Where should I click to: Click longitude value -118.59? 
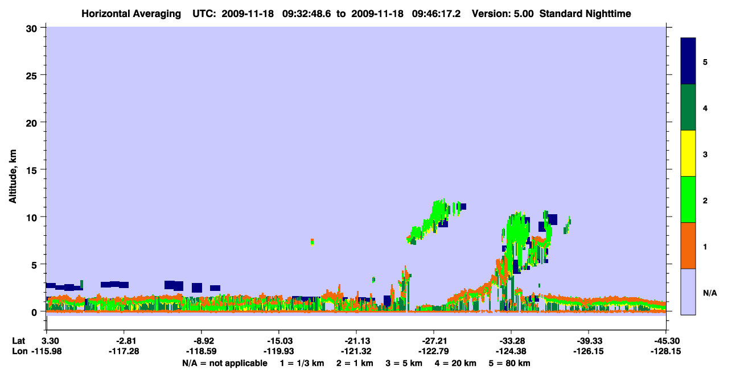(202, 351)
